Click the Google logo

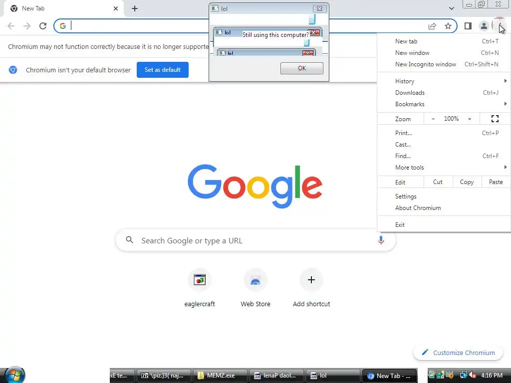(x=255, y=186)
